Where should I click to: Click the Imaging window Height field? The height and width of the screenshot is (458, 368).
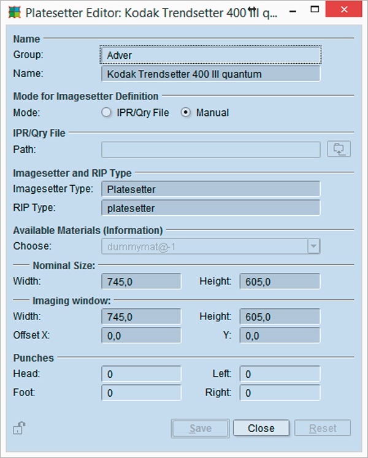[x=280, y=316]
